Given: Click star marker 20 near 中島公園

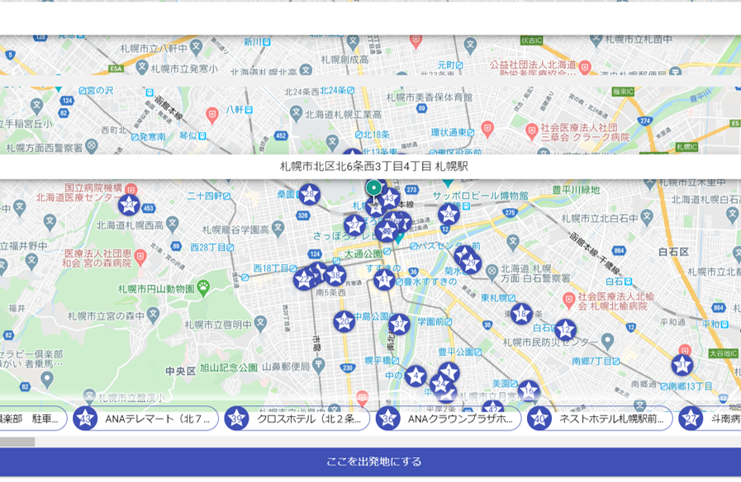Looking at the screenshot, I should [x=344, y=322].
